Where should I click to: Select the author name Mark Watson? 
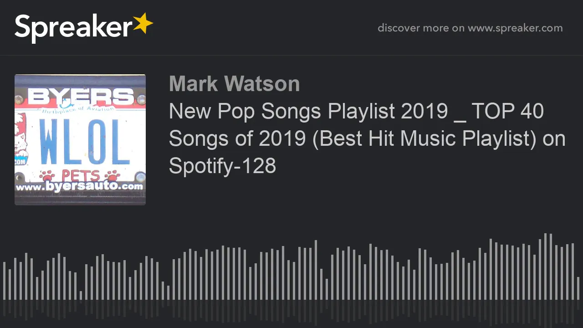coord(234,84)
